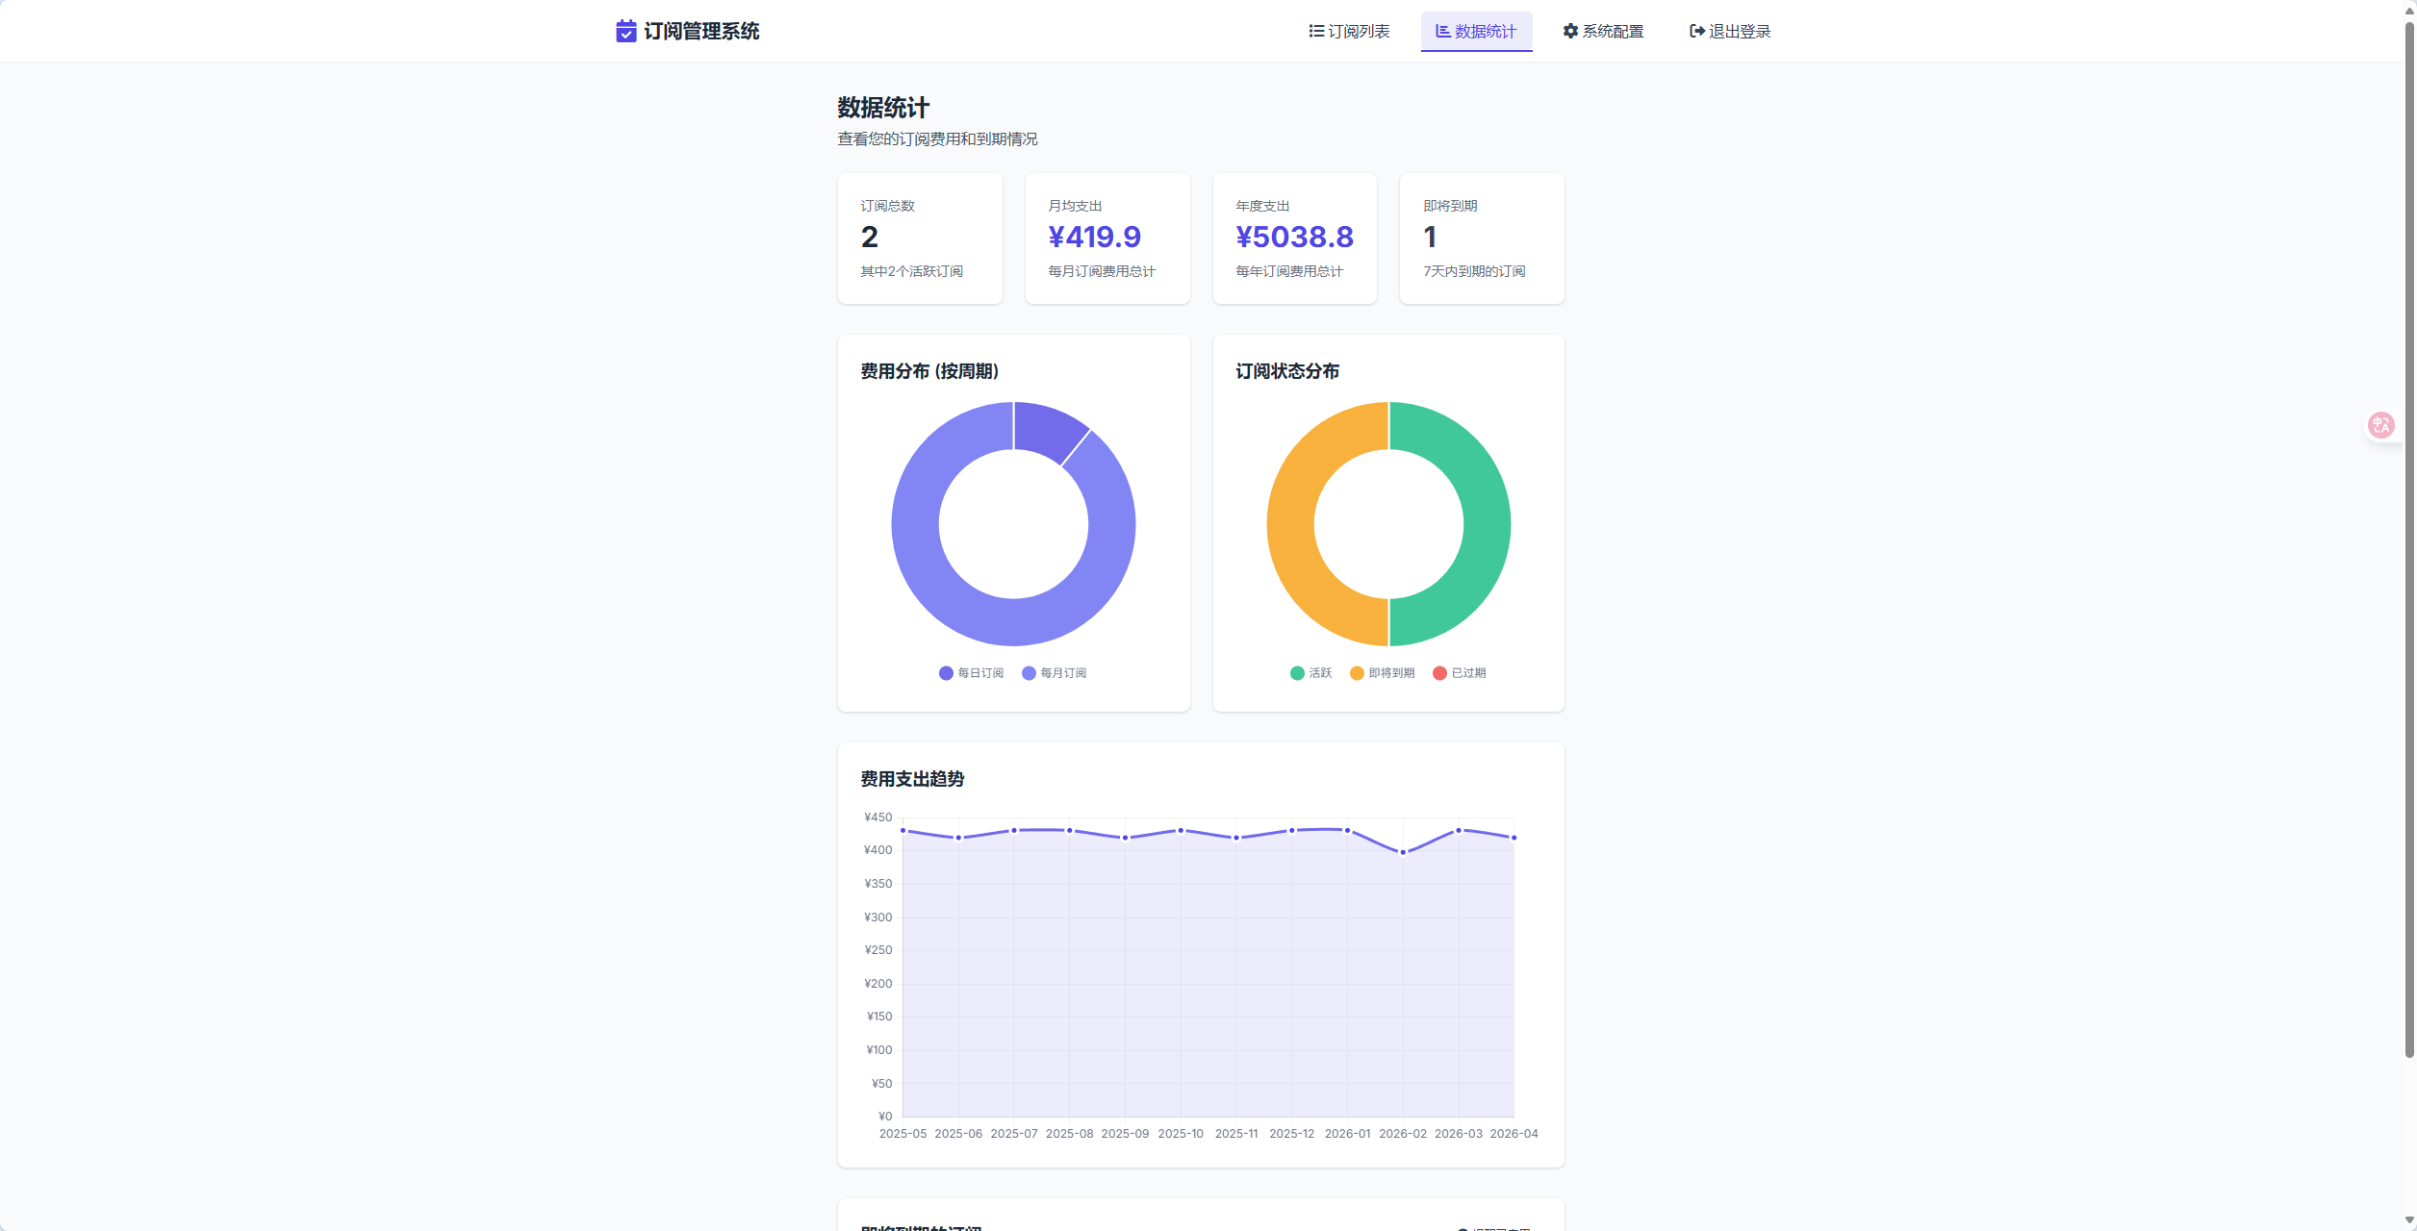The width and height of the screenshot is (2417, 1231).
Task: Click the gear icon beside 系统配置
Action: pyautogui.click(x=1570, y=32)
